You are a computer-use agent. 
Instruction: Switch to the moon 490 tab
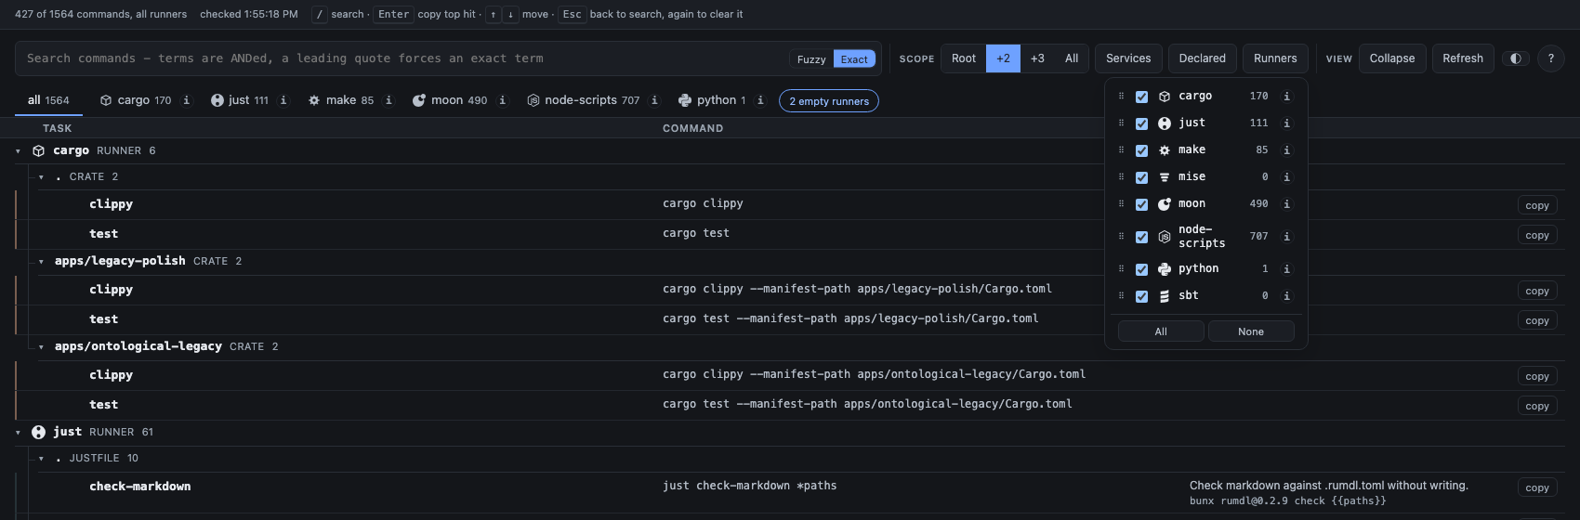tap(450, 100)
